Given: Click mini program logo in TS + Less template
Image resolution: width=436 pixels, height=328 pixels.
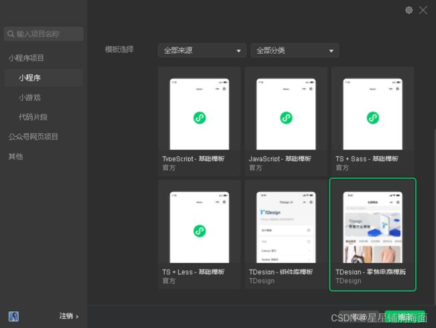Looking at the screenshot, I should [199, 231].
